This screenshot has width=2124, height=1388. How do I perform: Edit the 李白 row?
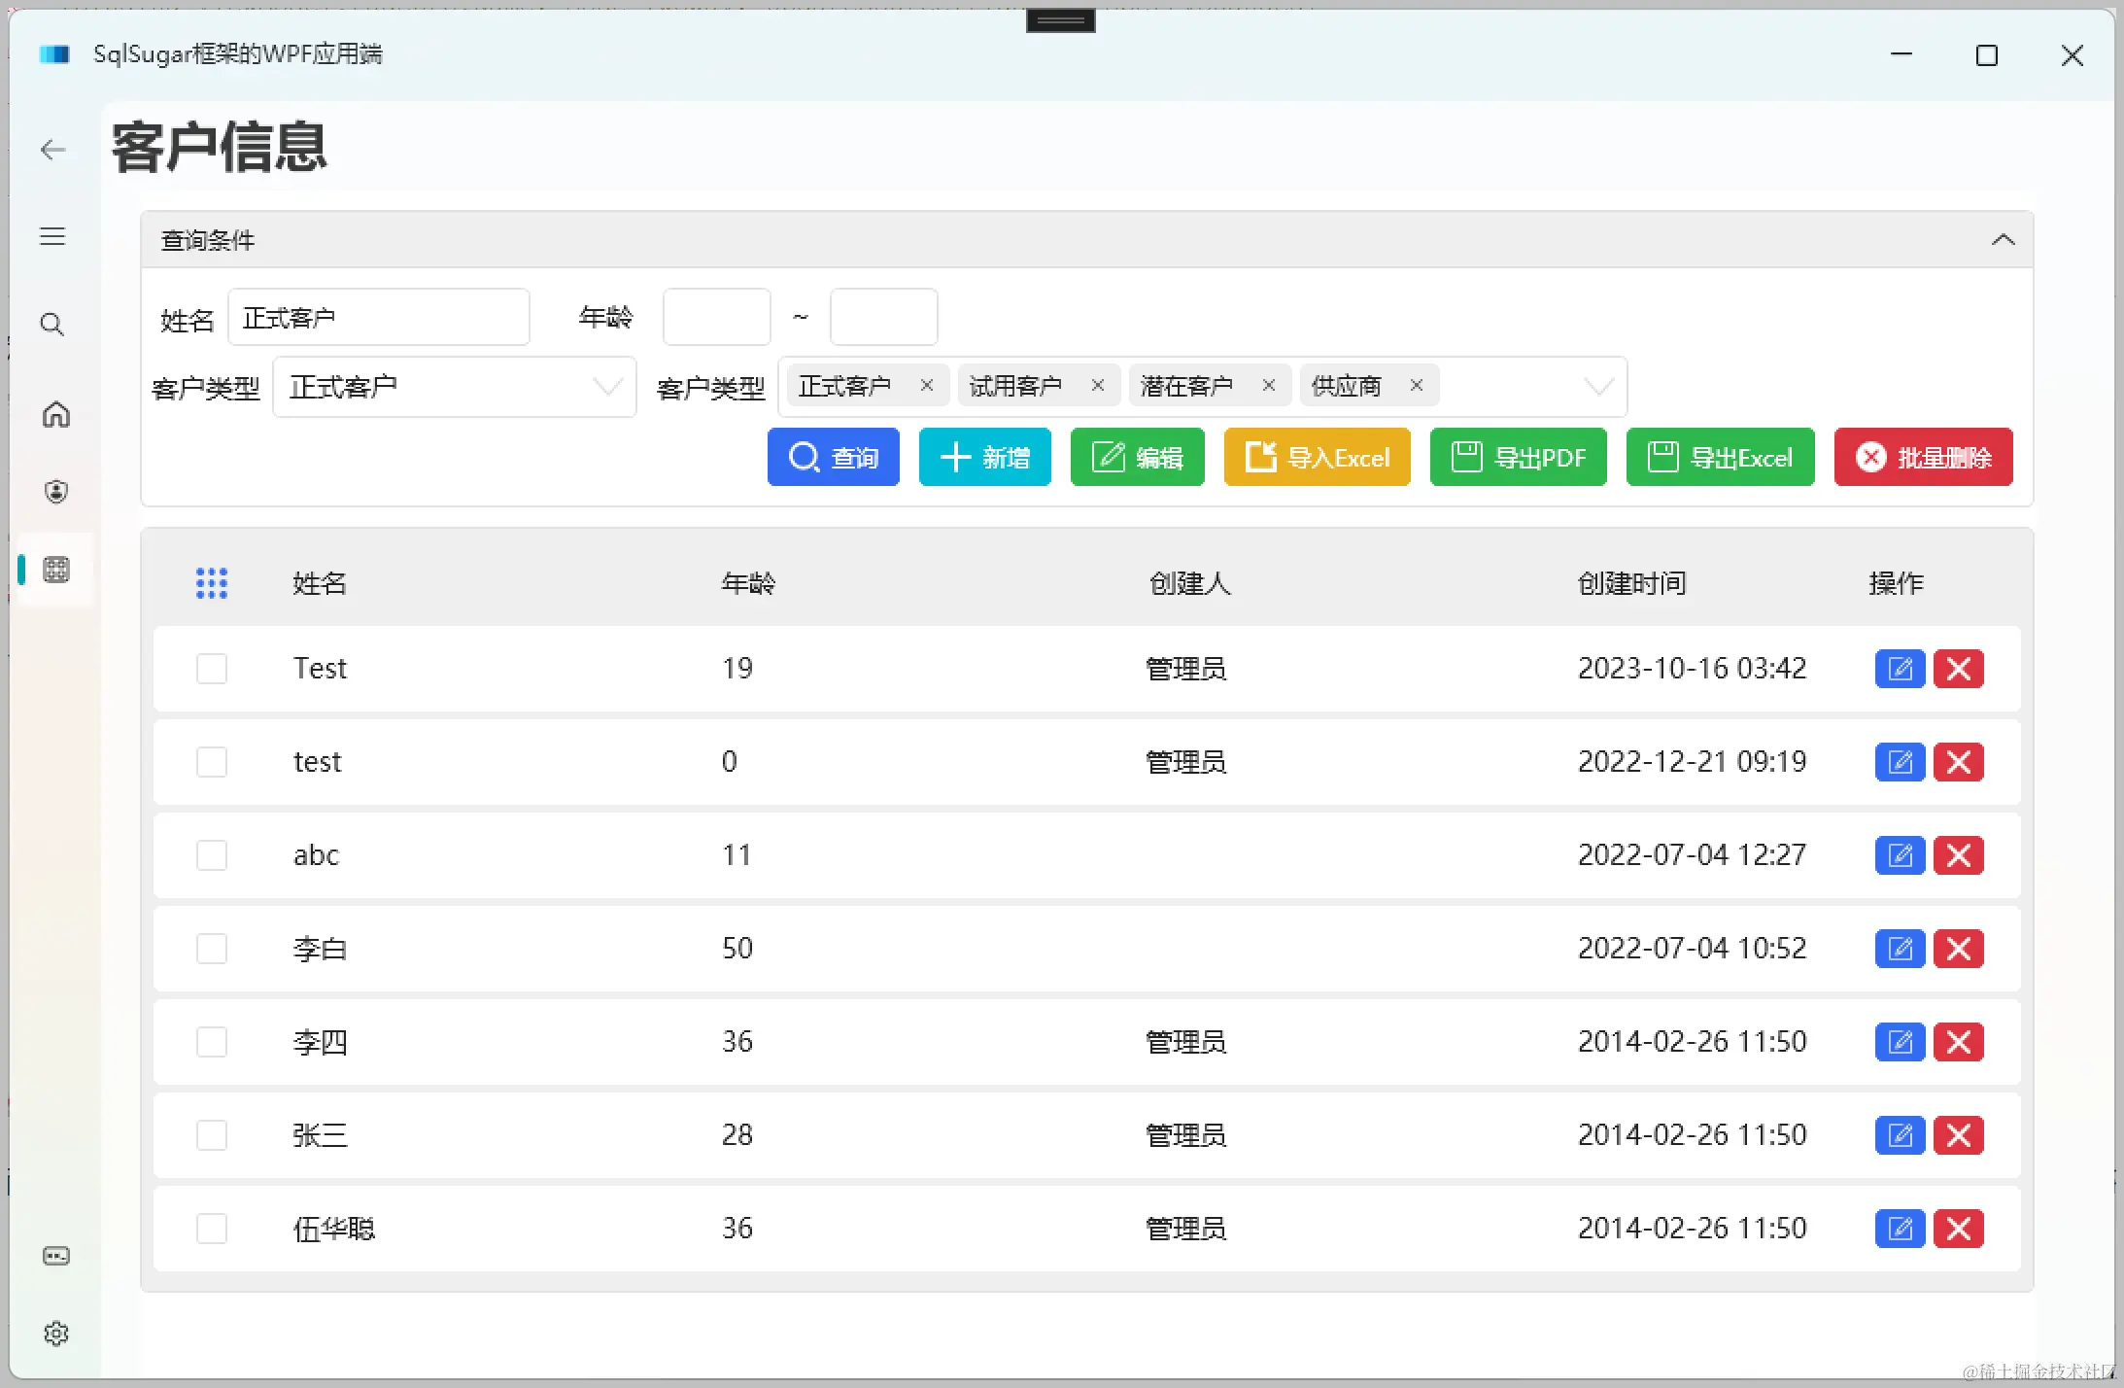point(1900,949)
